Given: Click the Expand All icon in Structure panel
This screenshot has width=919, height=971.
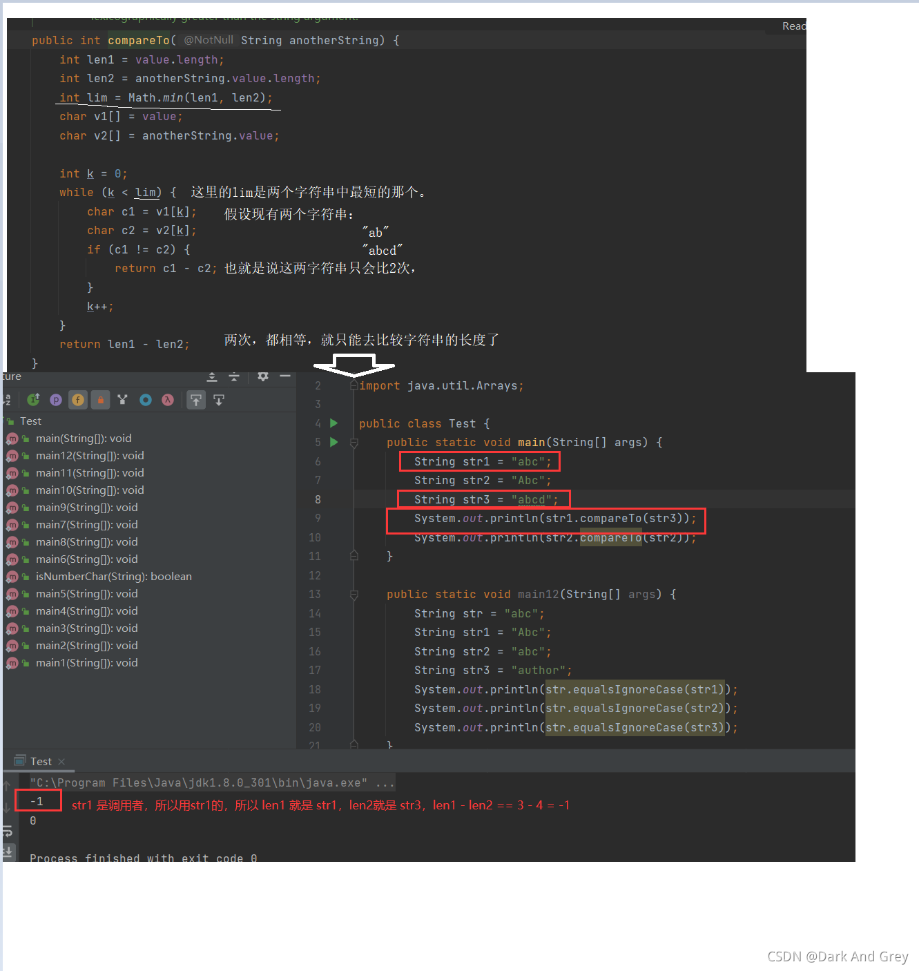Looking at the screenshot, I should click(x=212, y=376).
